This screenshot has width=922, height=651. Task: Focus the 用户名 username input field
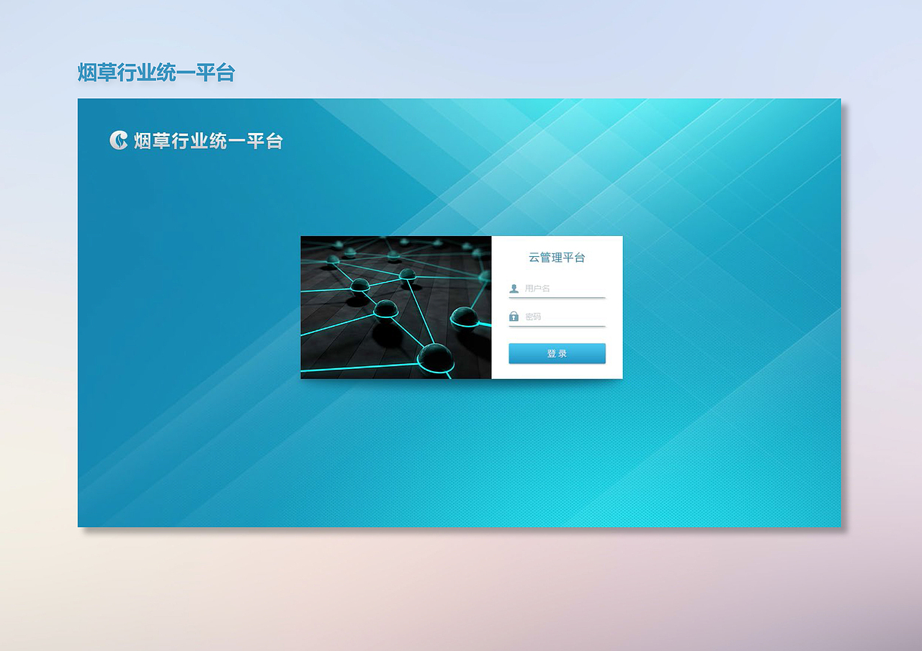(557, 288)
